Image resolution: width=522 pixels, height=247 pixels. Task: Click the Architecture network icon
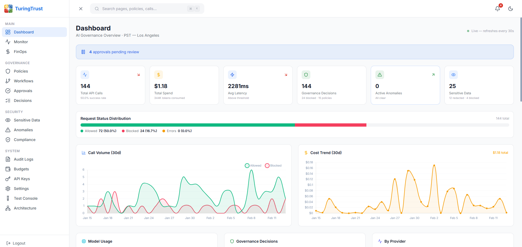8,208
